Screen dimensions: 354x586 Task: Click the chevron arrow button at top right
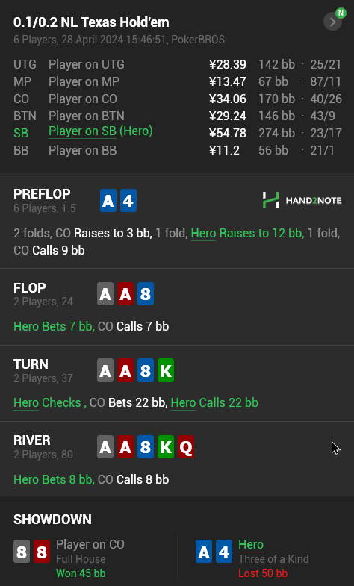click(x=332, y=22)
